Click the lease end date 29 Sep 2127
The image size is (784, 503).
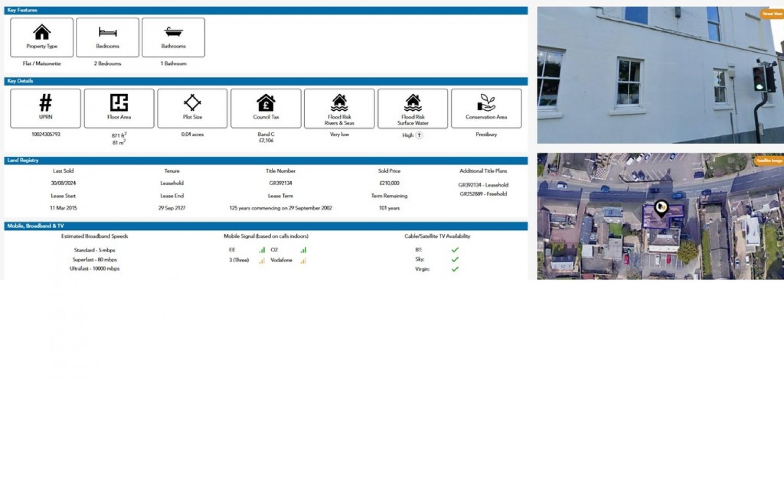point(172,208)
